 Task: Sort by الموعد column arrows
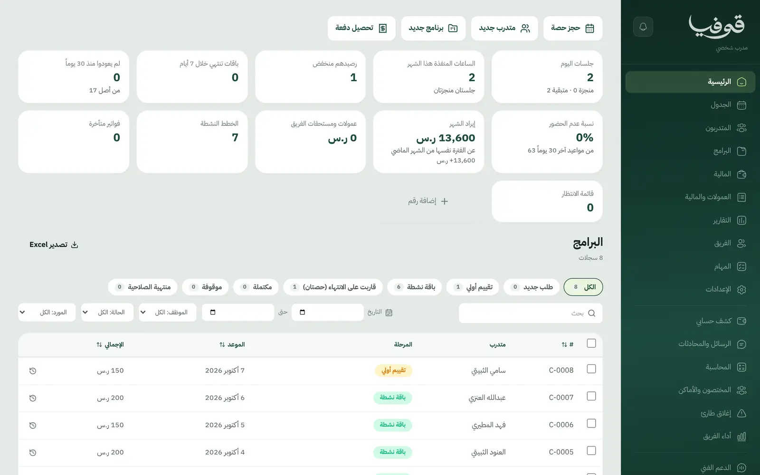click(x=222, y=345)
